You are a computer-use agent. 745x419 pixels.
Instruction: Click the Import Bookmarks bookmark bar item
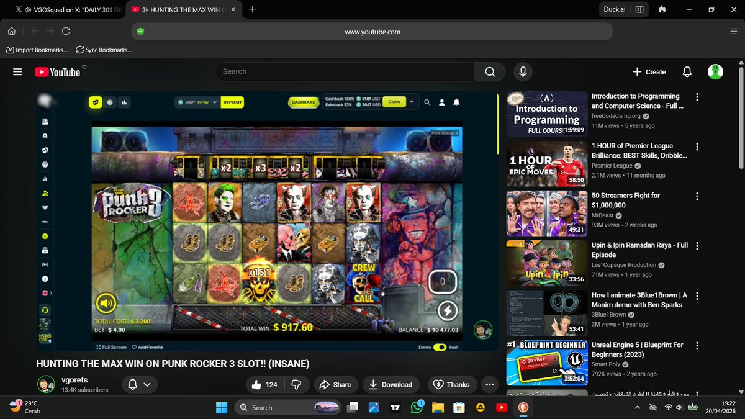click(x=38, y=50)
